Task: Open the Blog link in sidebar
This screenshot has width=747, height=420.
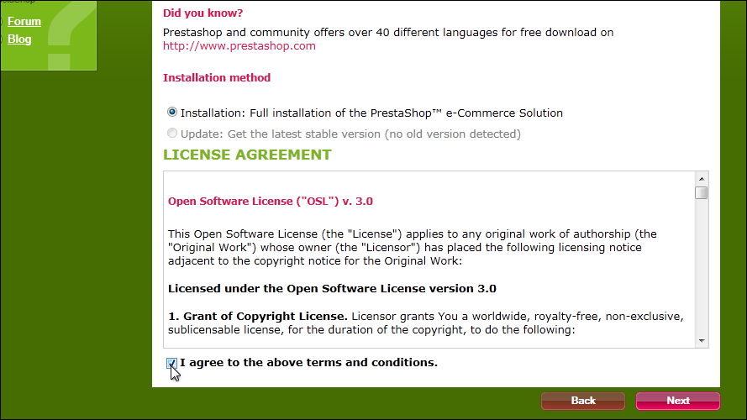Action: coord(19,39)
